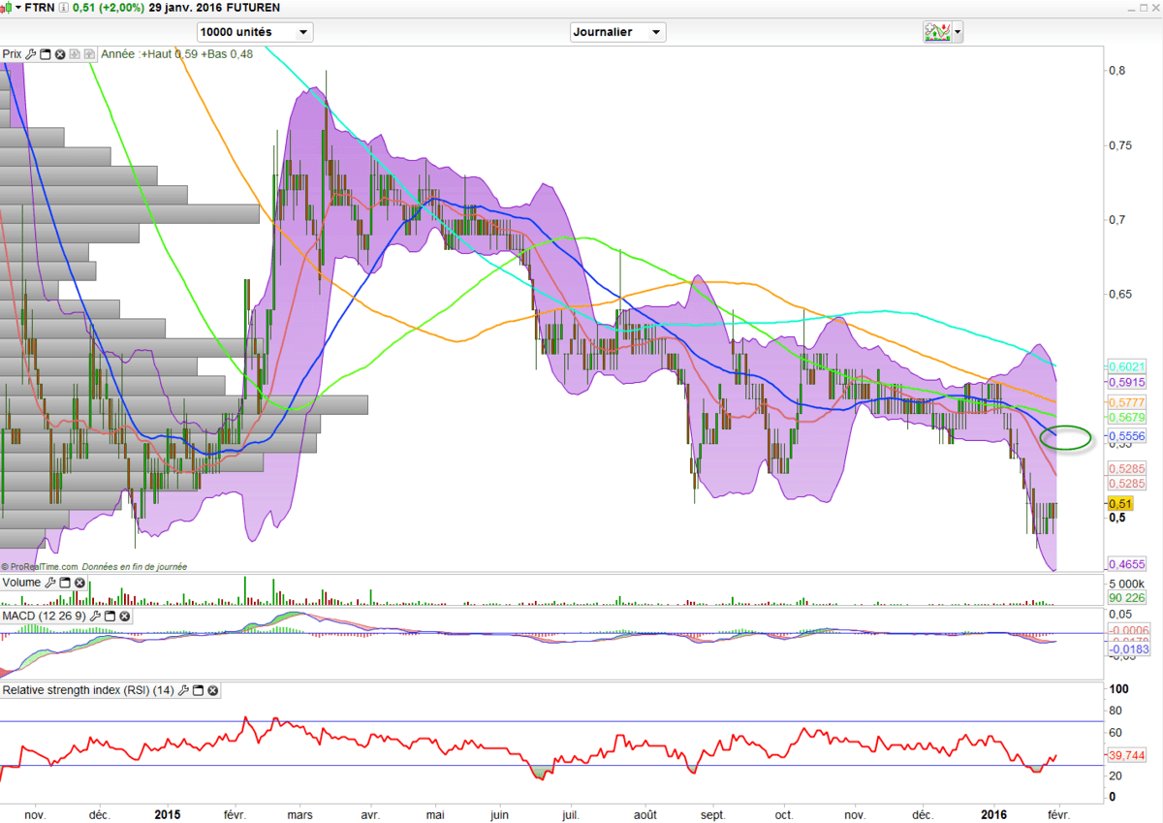Open the 10000 unités dropdown

pyautogui.click(x=255, y=32)
